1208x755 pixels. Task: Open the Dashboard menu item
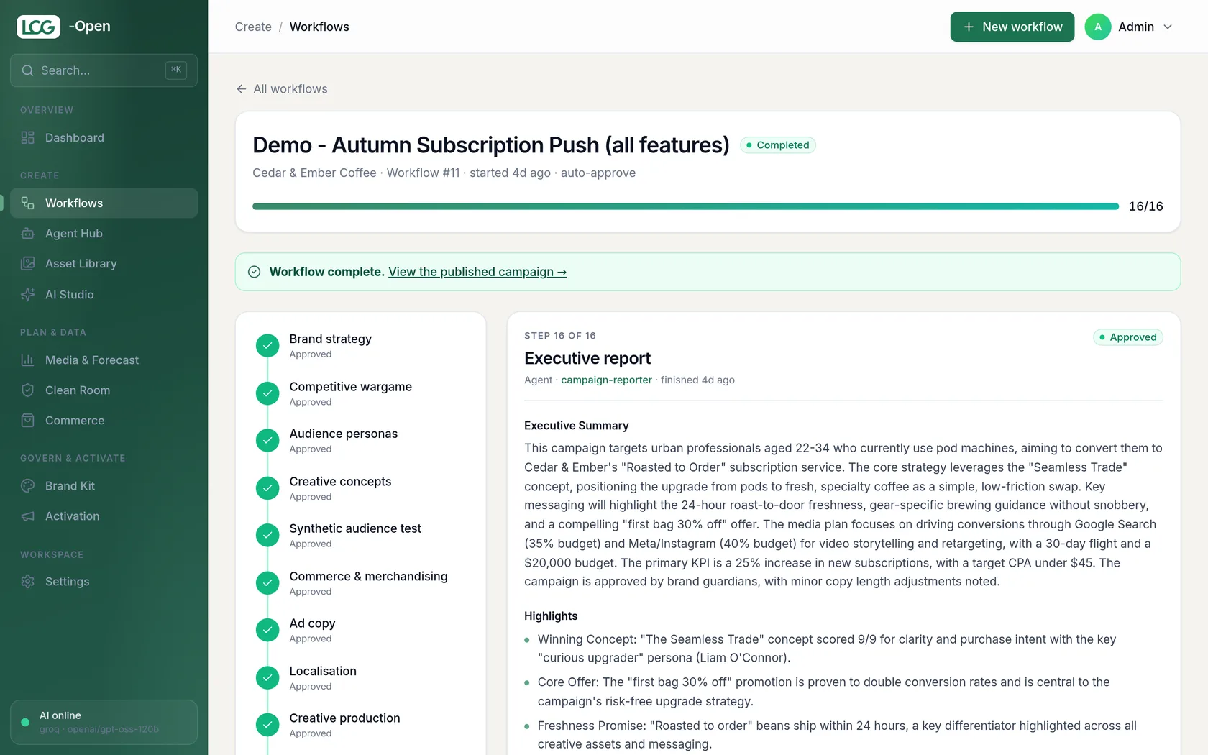click(x=104, y=138)
